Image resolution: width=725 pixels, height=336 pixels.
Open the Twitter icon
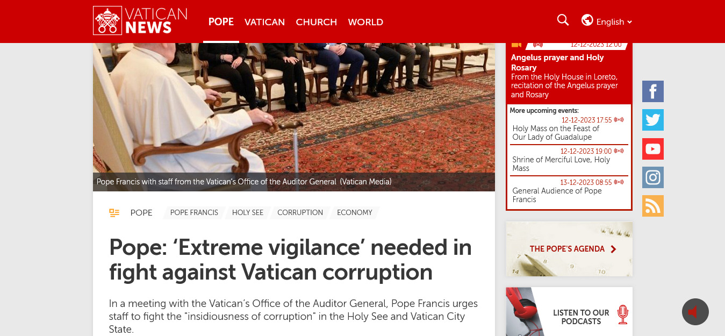pos(653,120)
